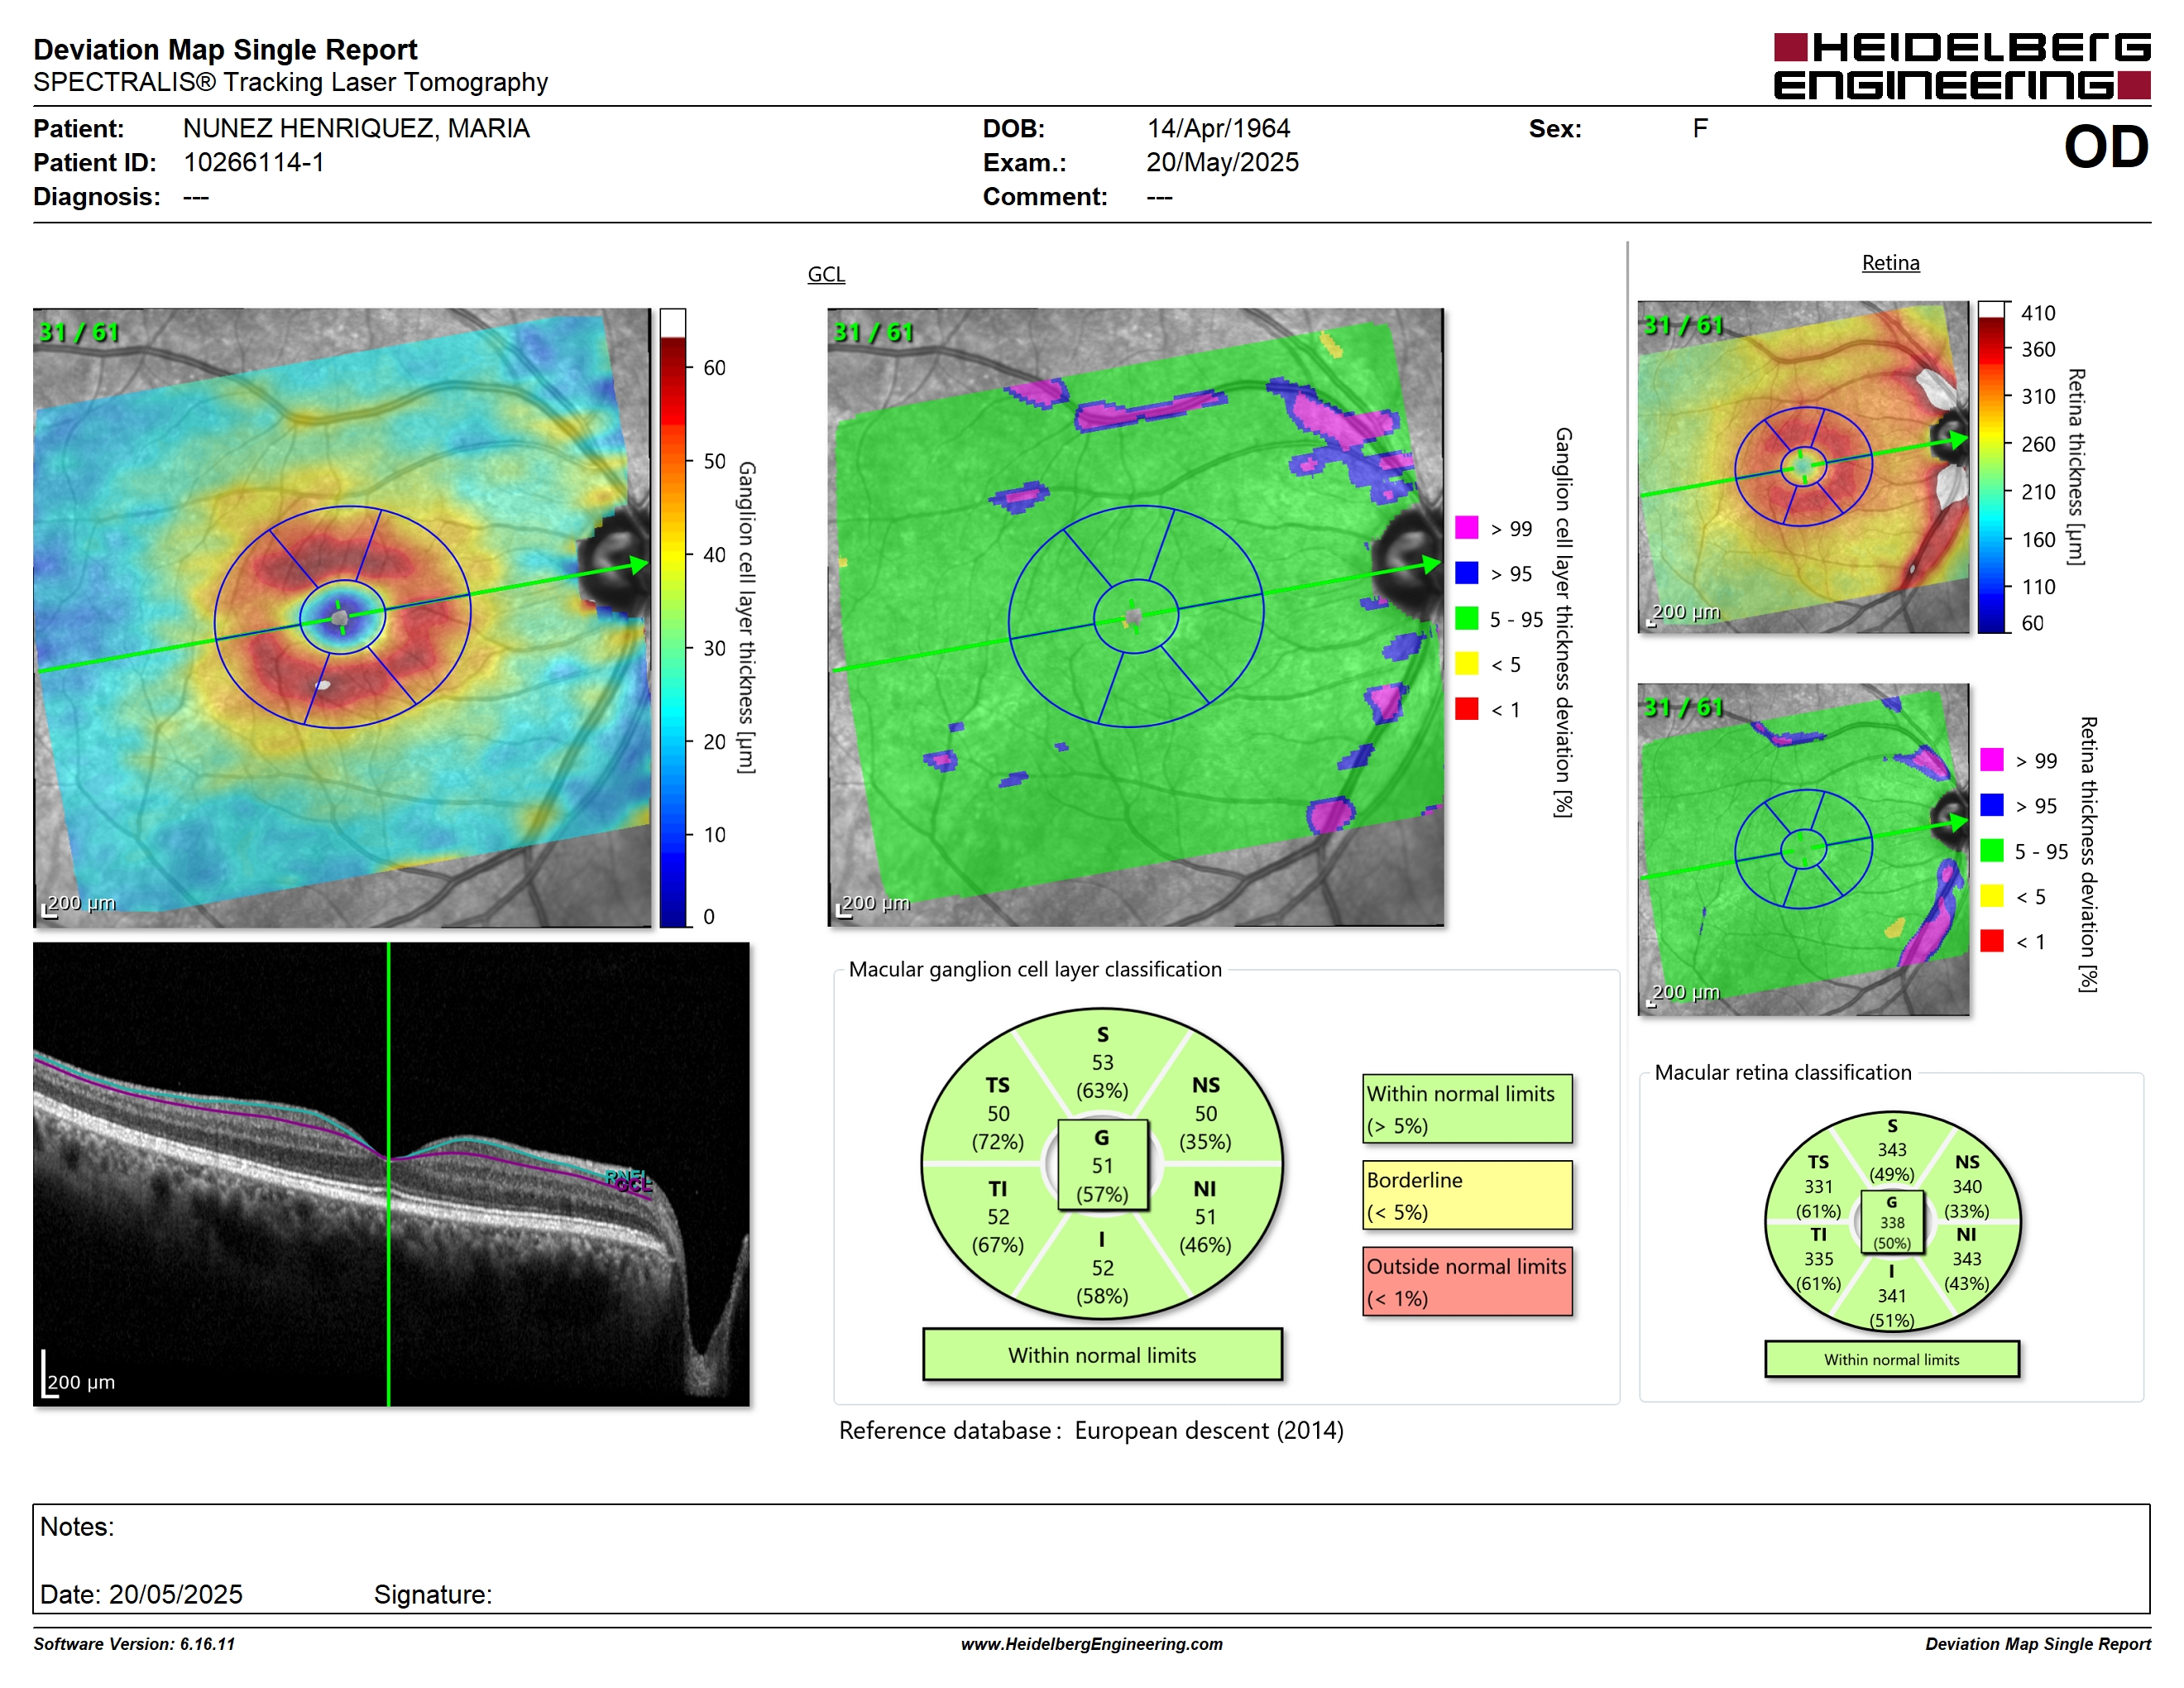
Task: Click blue '> 95' swatch in Retina deviation legend
Action: pos(1991,804)
